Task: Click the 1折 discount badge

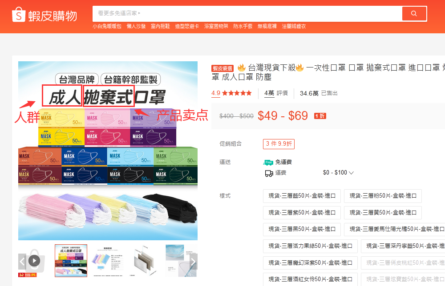Action: pyautogui.click(x=320, y=115)
